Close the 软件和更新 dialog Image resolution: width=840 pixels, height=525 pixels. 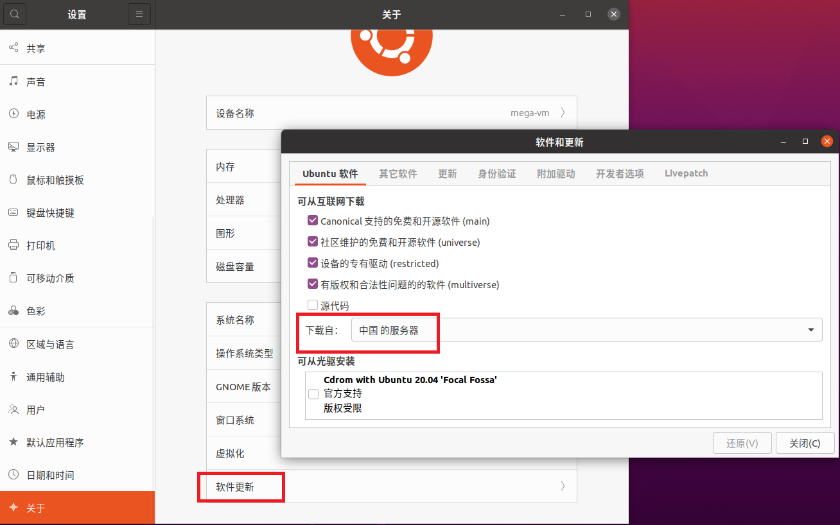[827, 142]
